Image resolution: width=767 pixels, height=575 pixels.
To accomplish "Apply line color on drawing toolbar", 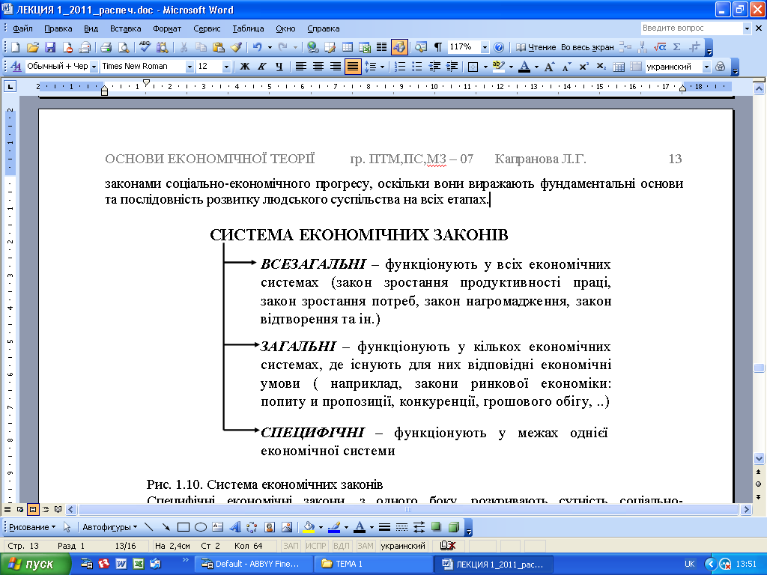I will pyautogui.click(x=334, y=527).
